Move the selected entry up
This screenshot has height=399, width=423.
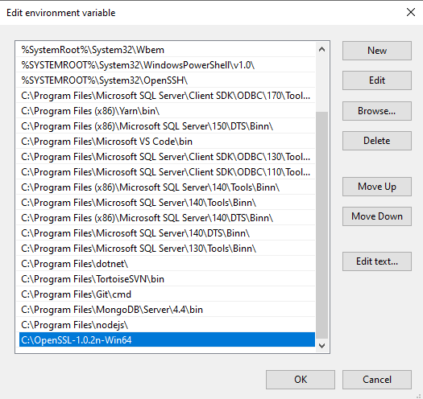pyautogui.click(x=377, y=187)
